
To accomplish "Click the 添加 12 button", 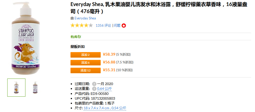I will pyautogui.click(x=86, y=70).
